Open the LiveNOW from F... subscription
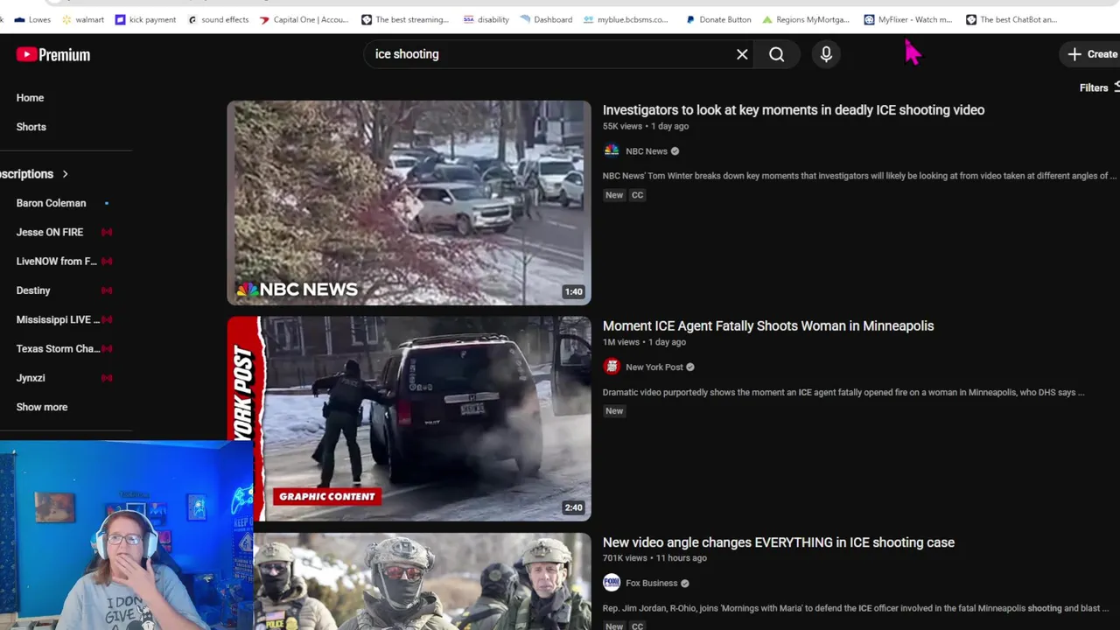This screenshot has height=630, width=1120. [56, 261]
